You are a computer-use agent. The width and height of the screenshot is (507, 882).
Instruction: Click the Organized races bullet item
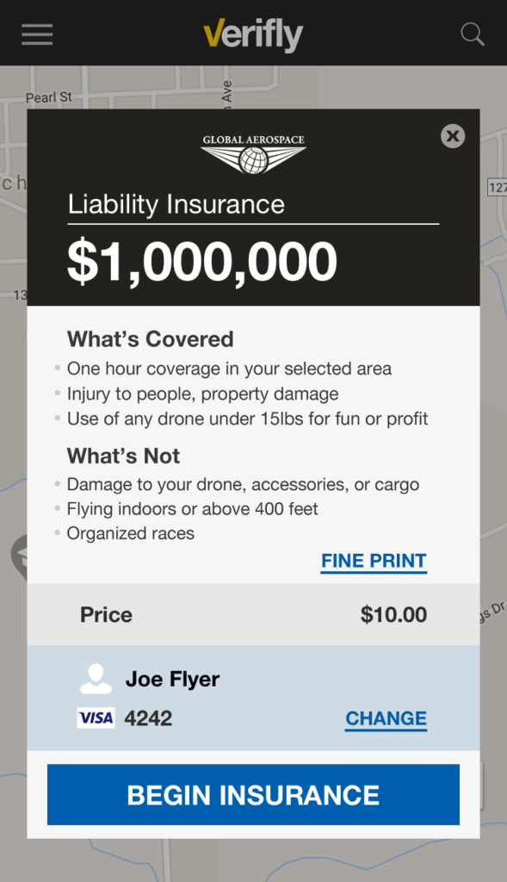[130, 533]
